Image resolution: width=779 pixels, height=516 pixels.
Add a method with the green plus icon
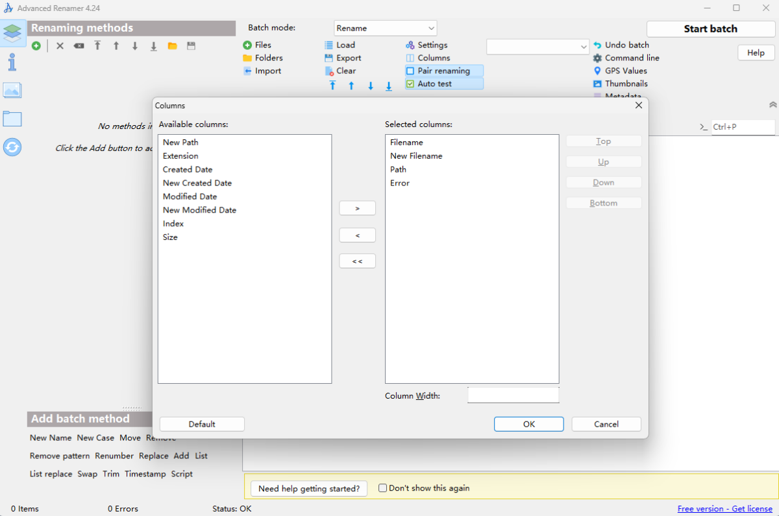pyautogui.click(x=36, y=46)
